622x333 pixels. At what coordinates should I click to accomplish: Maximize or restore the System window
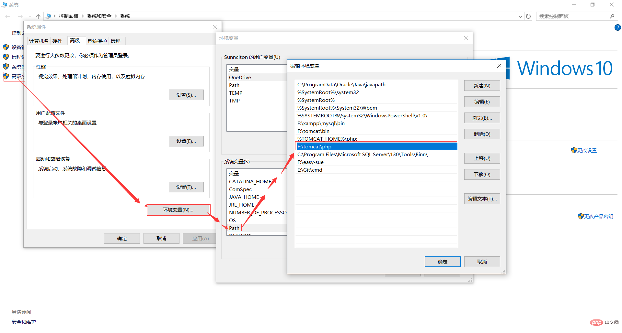[x=593, y=5]
